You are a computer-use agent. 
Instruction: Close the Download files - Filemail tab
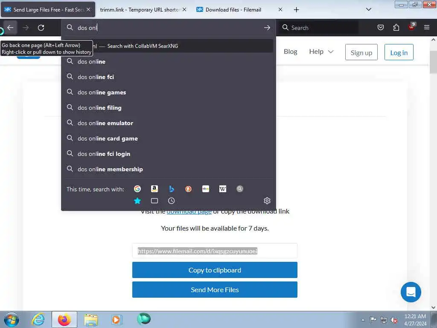click(x=280, y=9)
